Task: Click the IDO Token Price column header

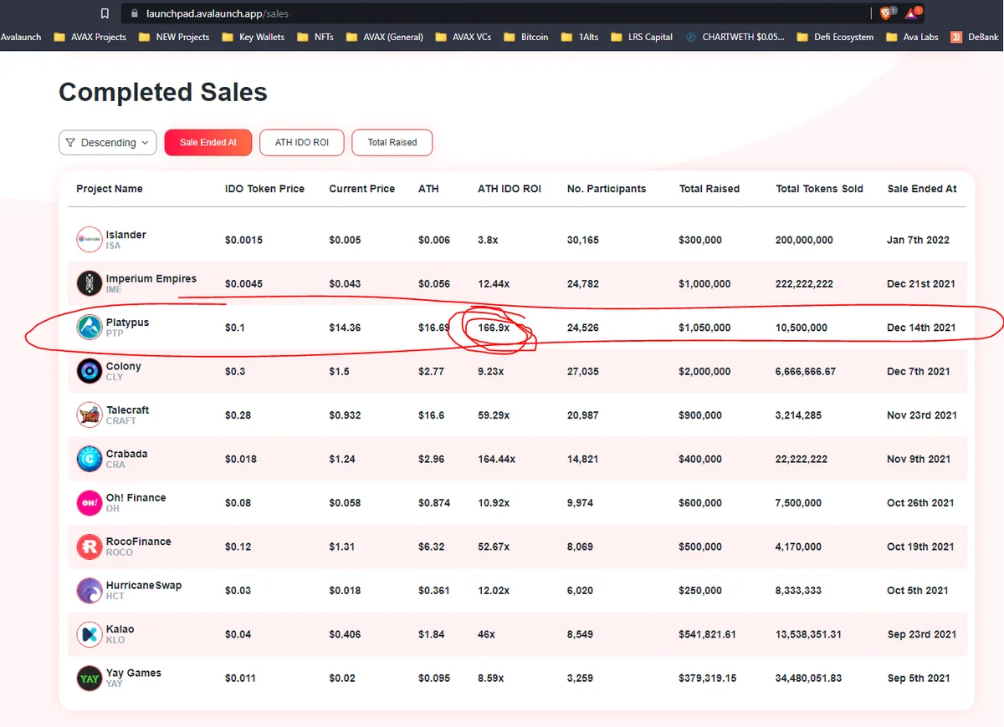Action: (x=264, y=189)
